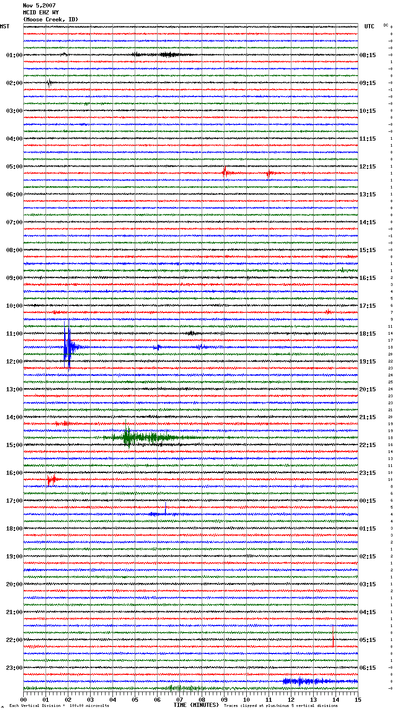Click the "14:15" UTC time label
The image size is (395, 712).
[x=368, y=222]
